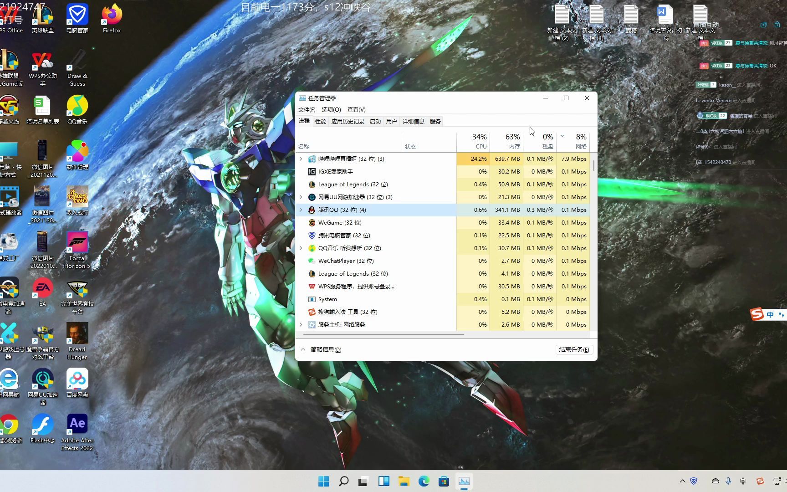Show hidden tray icons chevron

coord(682,481)
